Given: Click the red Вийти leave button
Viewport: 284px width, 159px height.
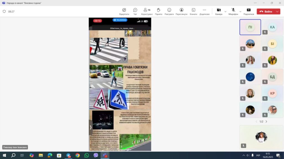Looking at the screenshot, I should click(266, 12).
